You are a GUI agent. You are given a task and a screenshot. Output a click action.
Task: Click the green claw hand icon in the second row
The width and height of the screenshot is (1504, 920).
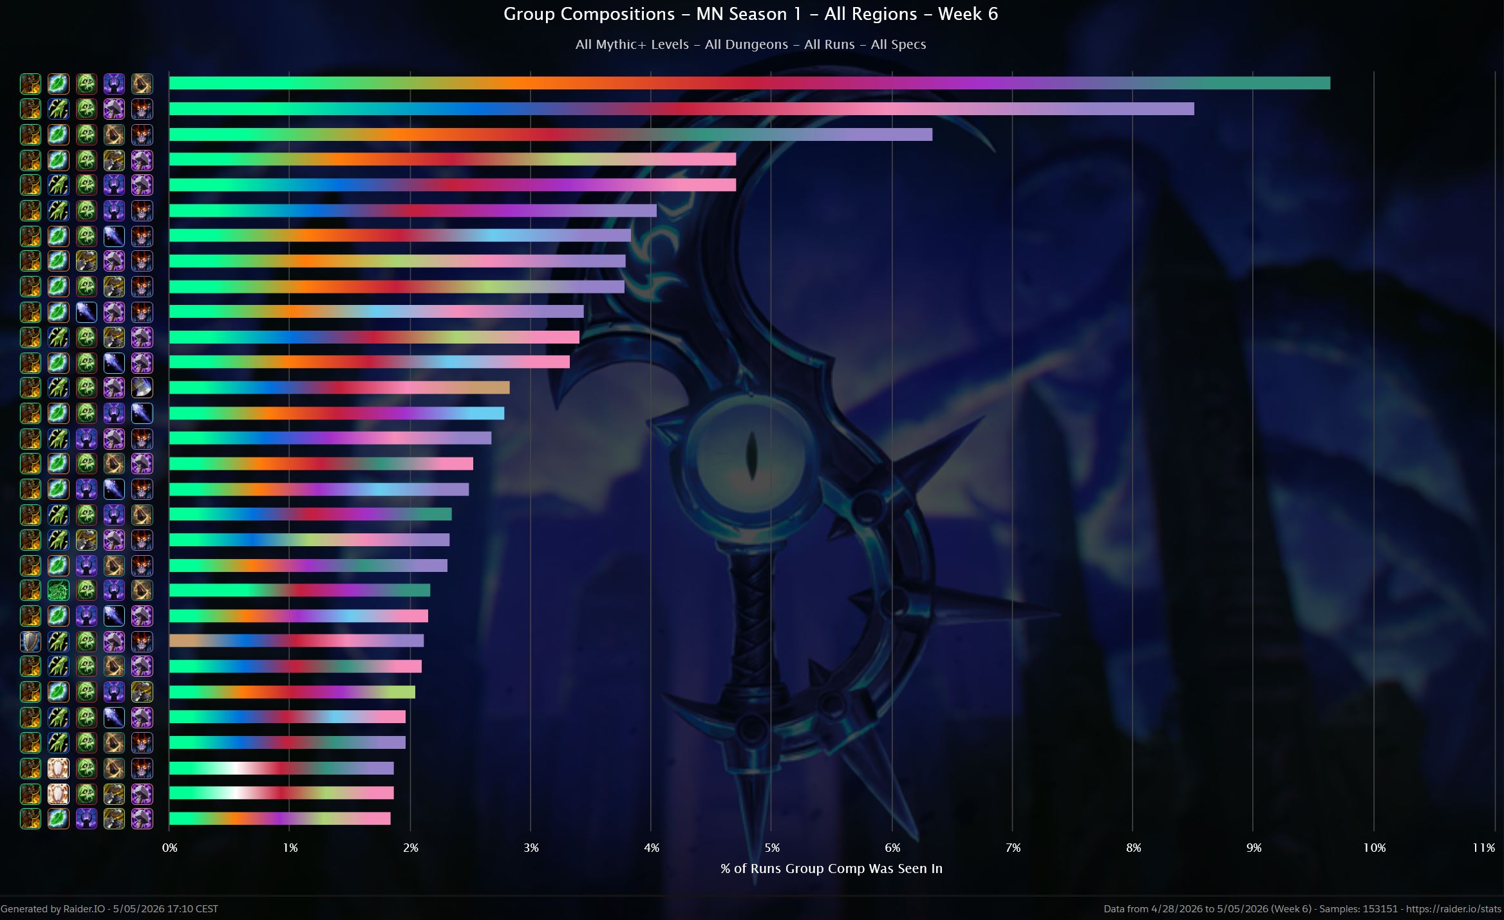pos(58,109)
